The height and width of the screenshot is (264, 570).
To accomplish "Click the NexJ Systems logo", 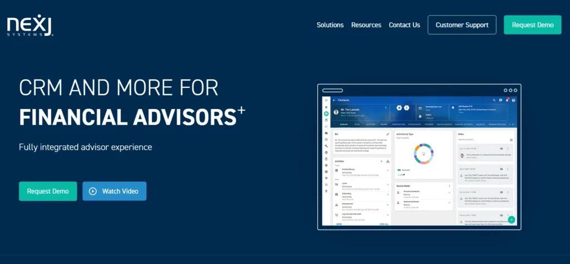I will tap(30, 25).
